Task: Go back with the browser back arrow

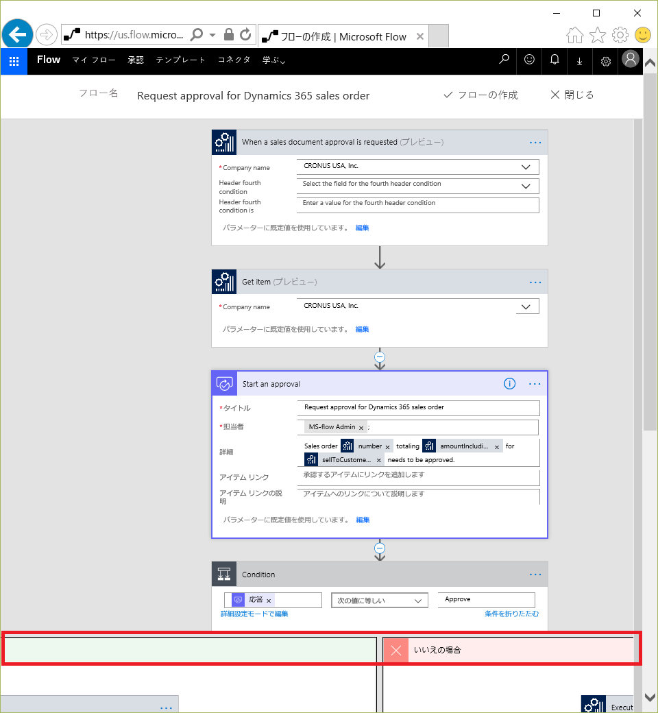Action: (x=17, y=34)
